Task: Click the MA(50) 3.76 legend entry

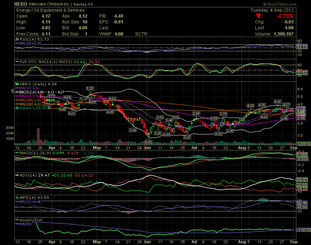Action: pyautogui.click(x=29, y=97)
